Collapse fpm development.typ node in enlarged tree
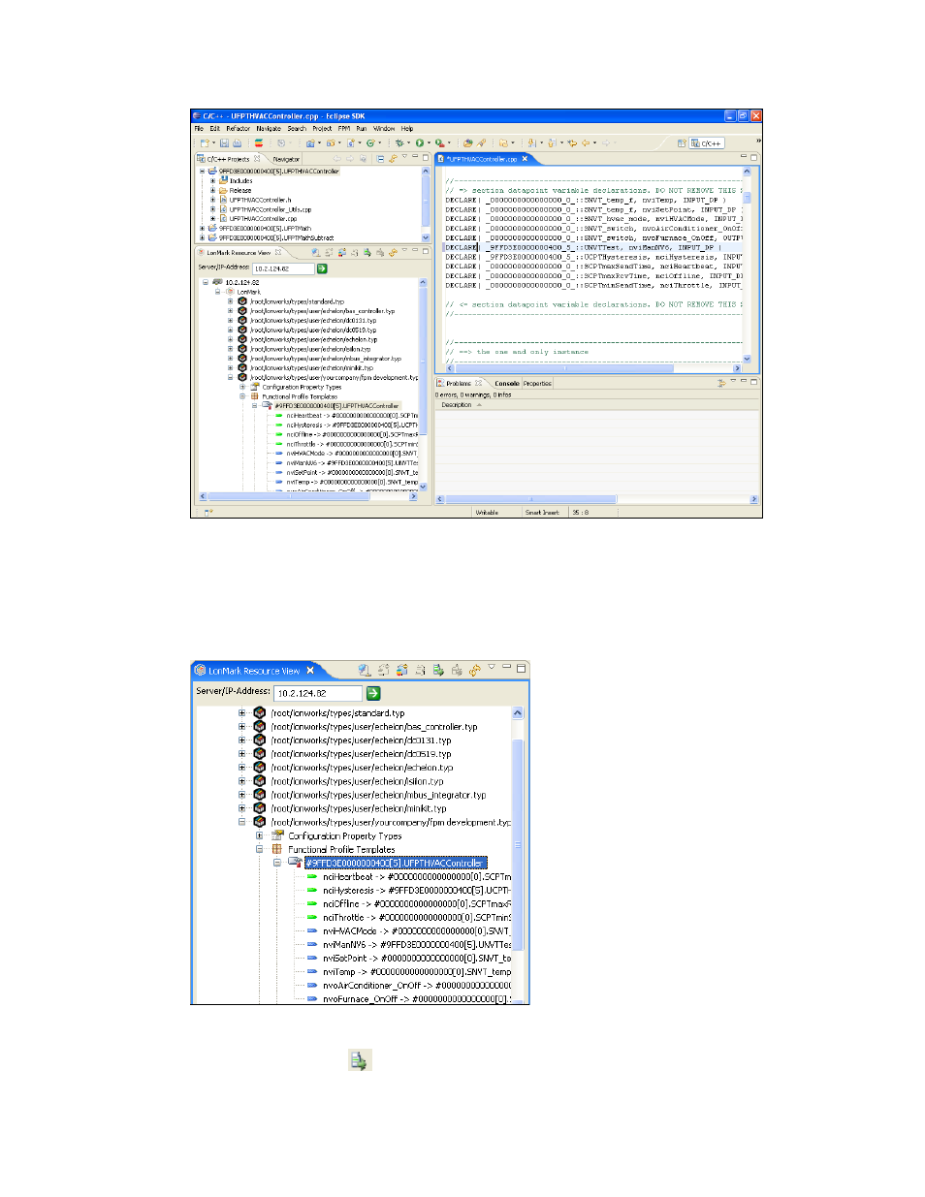 [x=242, y=822]
